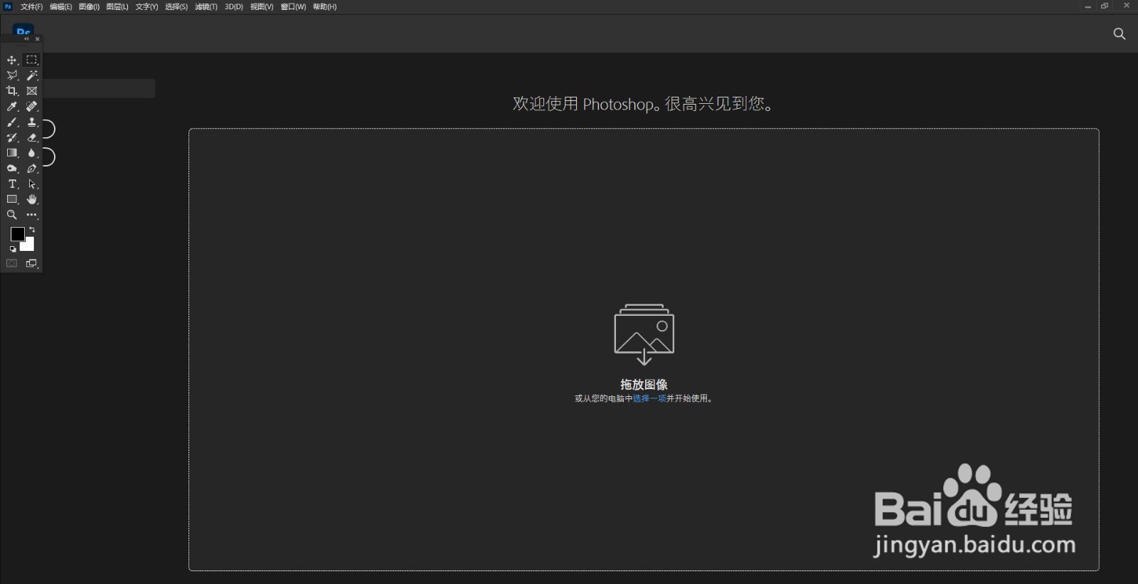
Task: Select the Frame tool
Action: click(x=32, y=91)
